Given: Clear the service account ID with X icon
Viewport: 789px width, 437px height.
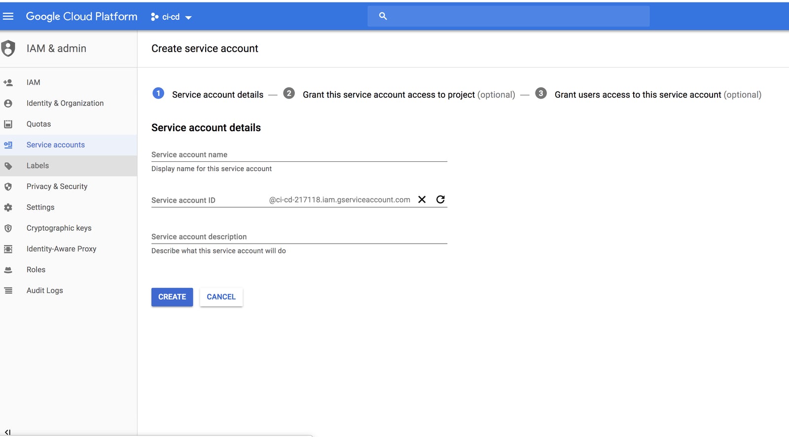Looking at the screenshot, I should 422,199.
